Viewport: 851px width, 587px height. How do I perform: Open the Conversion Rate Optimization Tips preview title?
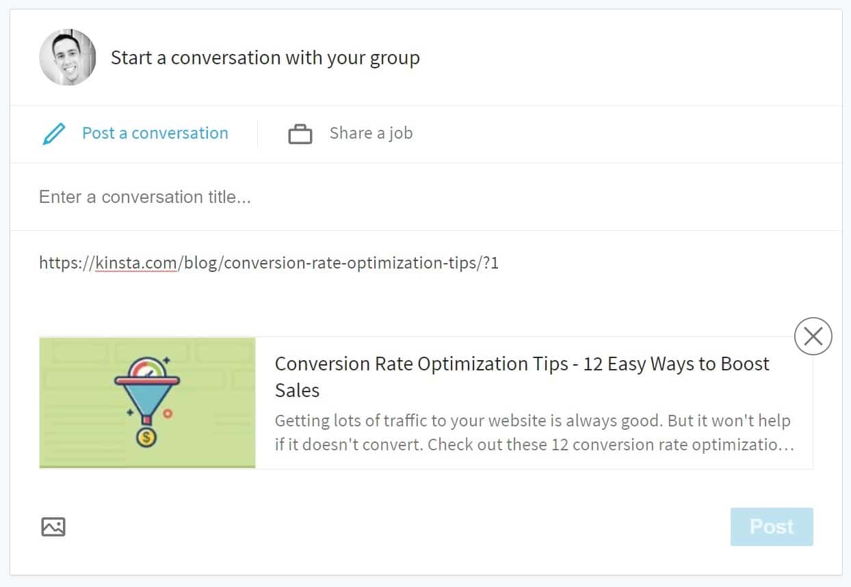pyautogui.click(x=522, y=377)
